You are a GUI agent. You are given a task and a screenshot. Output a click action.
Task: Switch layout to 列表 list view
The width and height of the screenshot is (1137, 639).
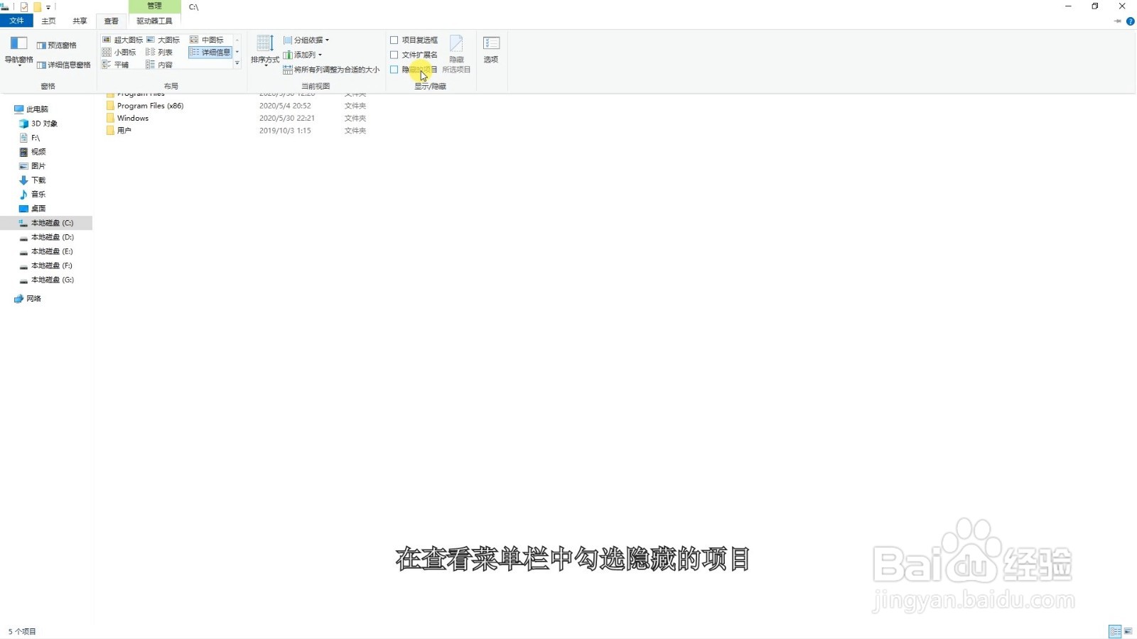pyautogui.click(x=159, y=53)
